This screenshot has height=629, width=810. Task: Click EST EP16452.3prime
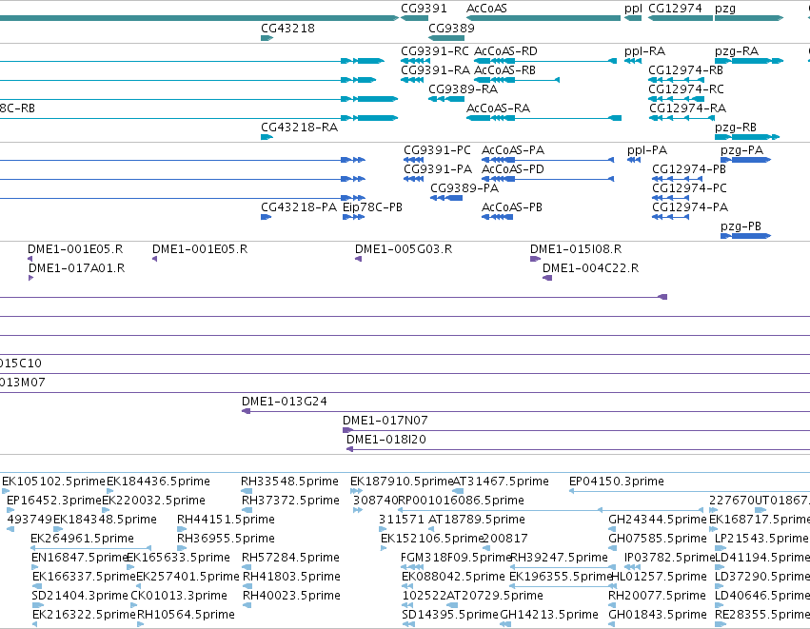[x=10, y=510]
